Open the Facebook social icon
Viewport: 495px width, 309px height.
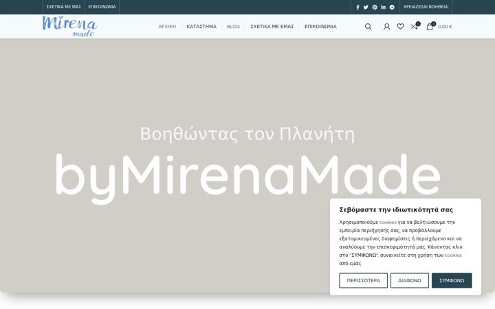click(357, 7)
